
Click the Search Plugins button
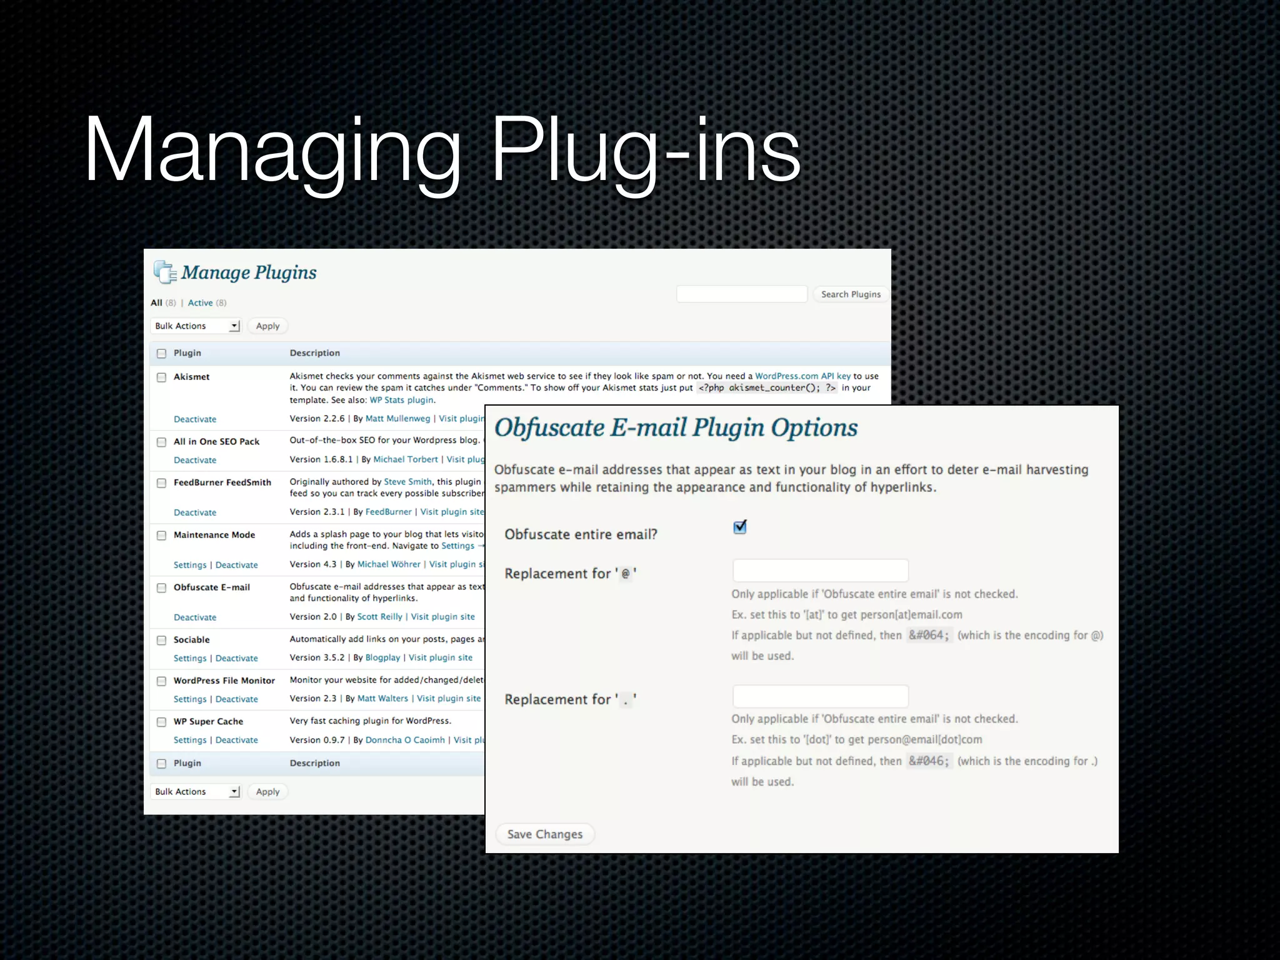pos(851,294)
